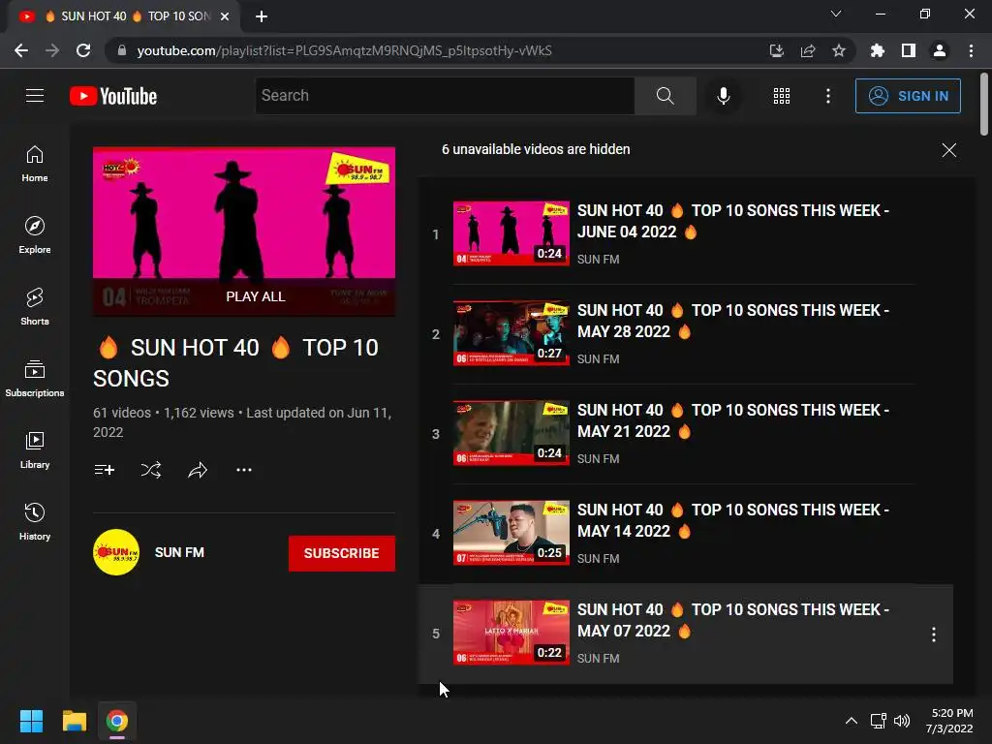Viewport: 992px width, 744px height.
Task: Click the JUNE 04 2022 video thumbnail
Action: pyautogui.click(x=511, y=233)
